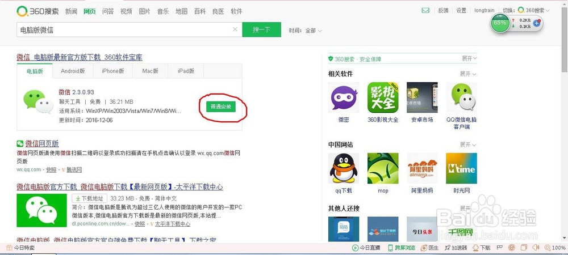
Task: Open the qq下载 penguin icon
Action: click(344, 168)
